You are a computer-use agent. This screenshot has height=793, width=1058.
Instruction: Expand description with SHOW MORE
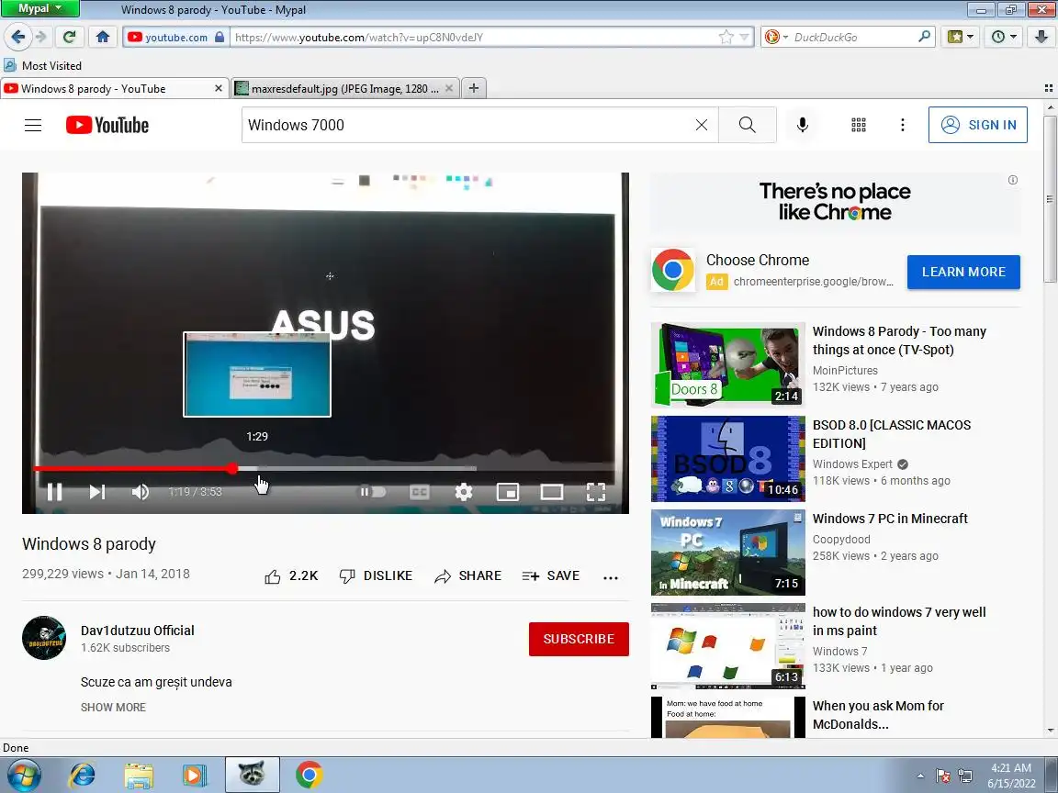pos(113,708)
